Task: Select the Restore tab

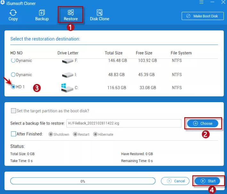Action: [x=71, y=15]
